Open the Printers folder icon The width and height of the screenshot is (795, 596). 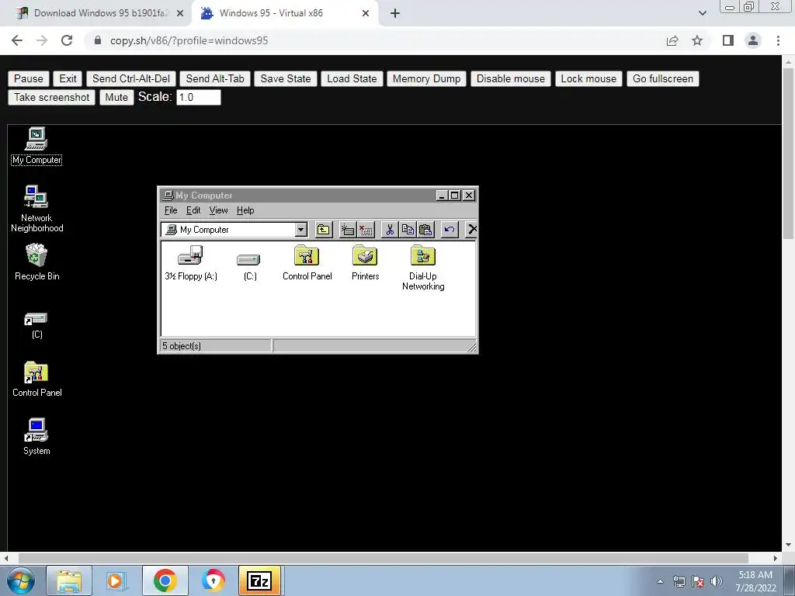[x=365, y=262]
